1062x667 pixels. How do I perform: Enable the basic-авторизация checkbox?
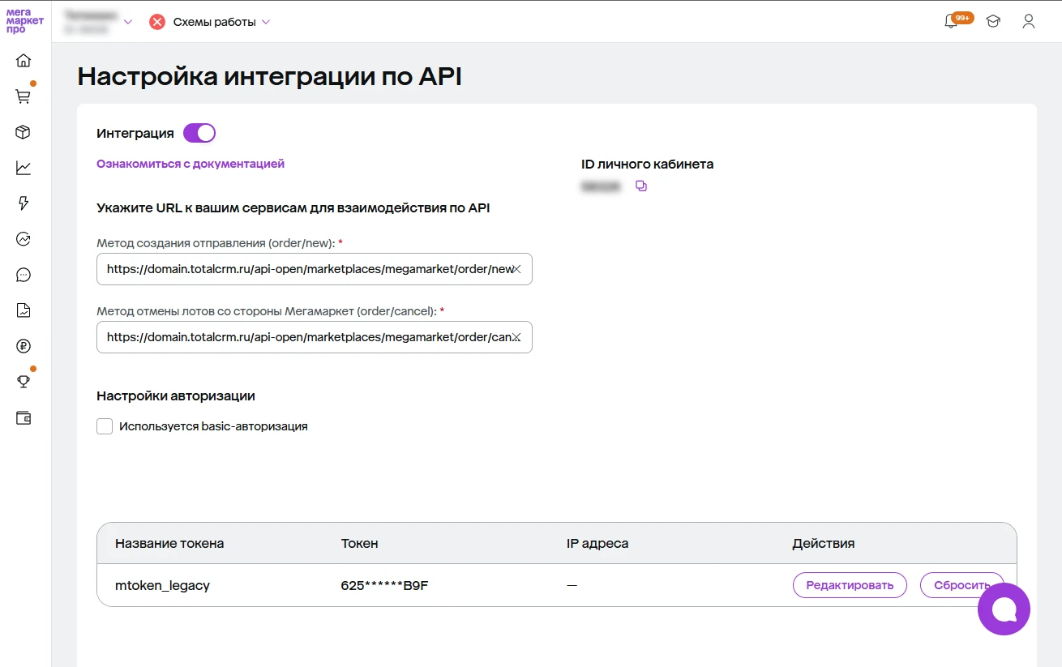105,425
